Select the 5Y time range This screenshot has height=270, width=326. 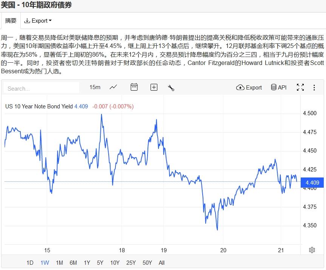click(100, 263)
